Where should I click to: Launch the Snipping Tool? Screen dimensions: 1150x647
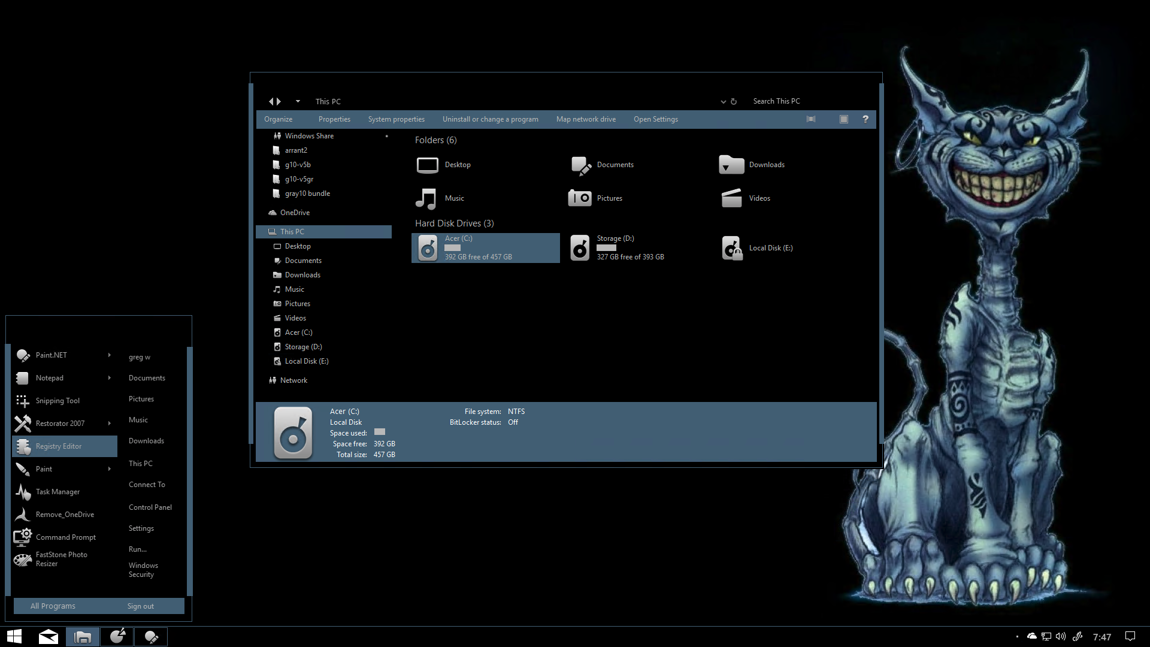[x=57, y=400]
